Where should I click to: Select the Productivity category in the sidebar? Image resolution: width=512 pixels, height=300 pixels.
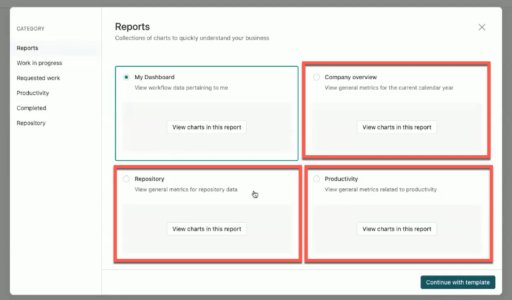point(33,93)
